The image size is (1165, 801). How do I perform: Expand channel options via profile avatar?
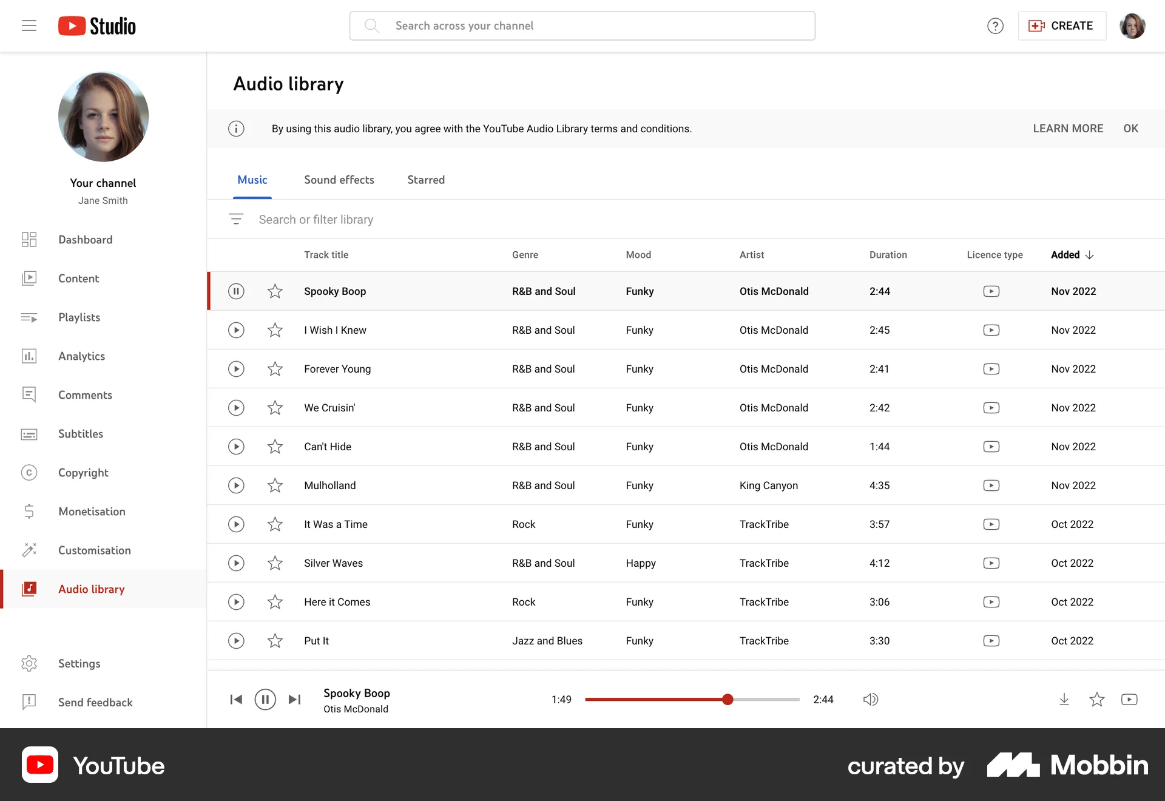click(1132, 25)
